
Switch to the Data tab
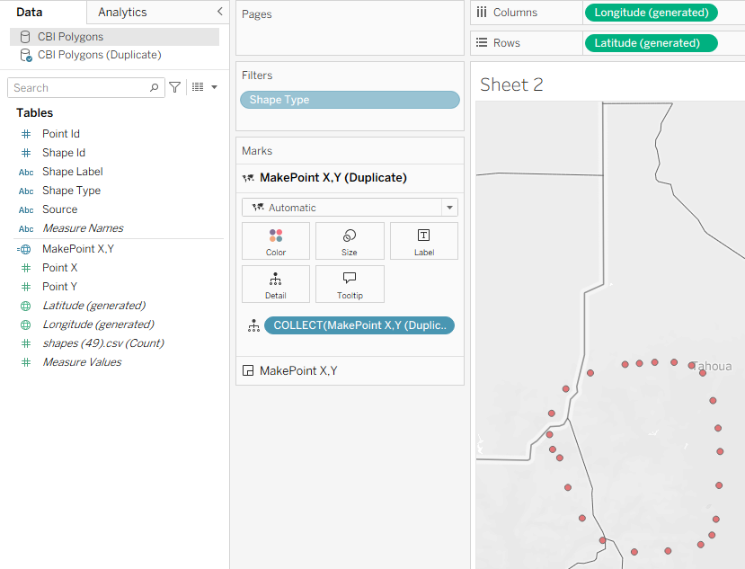[x=30, y=12]
